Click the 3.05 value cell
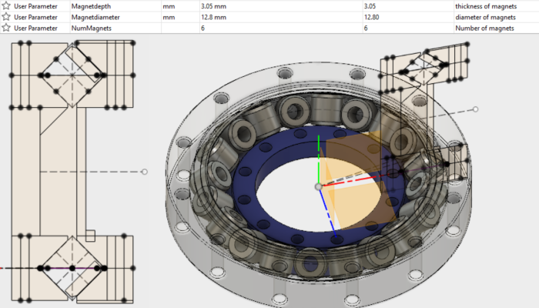This screenshot has height=308, width=539. [x=408, y=6]
